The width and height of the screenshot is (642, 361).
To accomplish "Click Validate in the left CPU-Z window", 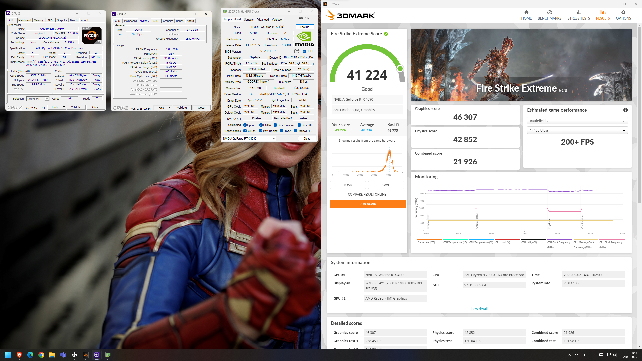I will (76, 107).
